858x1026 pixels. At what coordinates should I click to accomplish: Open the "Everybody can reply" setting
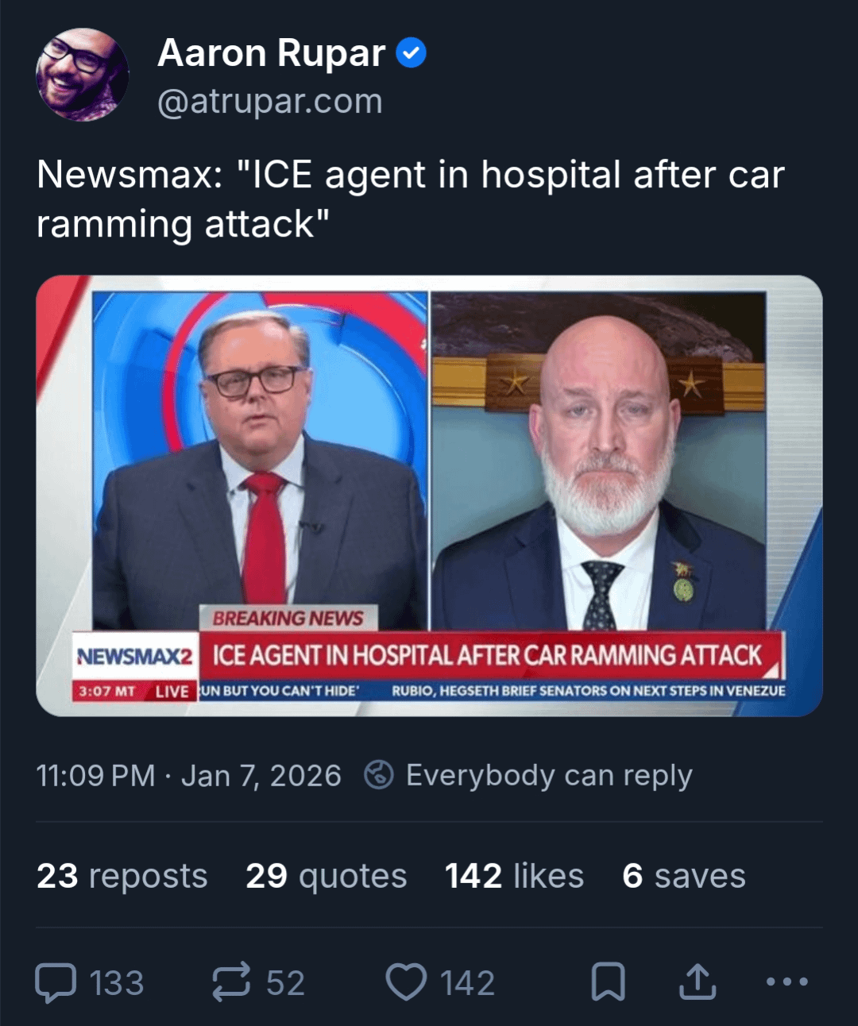tap(549, 775)
